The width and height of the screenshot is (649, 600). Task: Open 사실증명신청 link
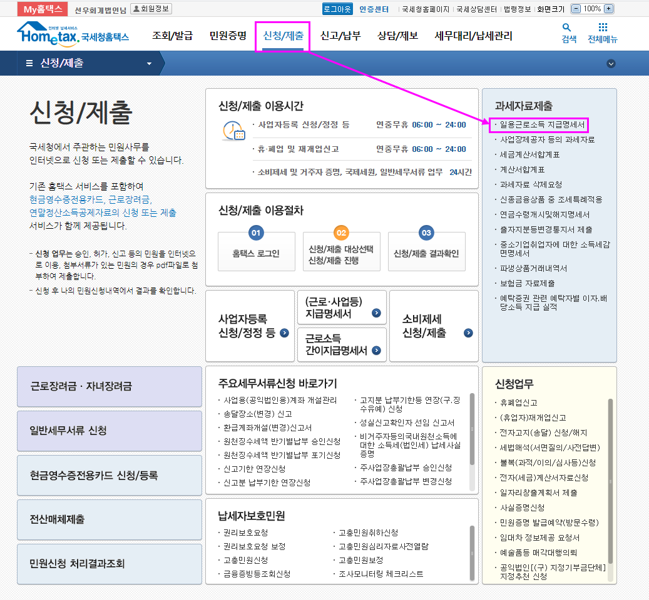click(523, 507)
